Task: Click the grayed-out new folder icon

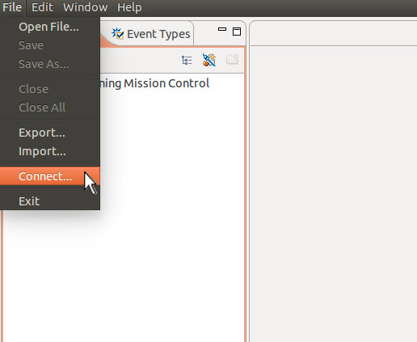Action: (232, 59)
